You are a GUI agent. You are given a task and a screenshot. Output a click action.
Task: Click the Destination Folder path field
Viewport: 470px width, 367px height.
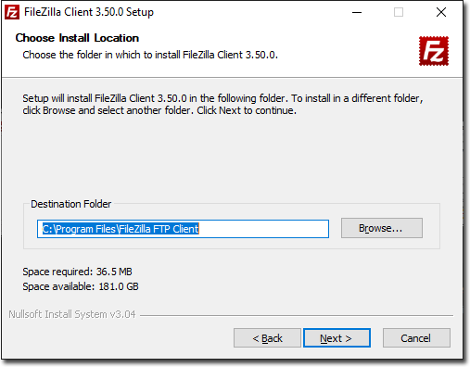tap(183, 229)
